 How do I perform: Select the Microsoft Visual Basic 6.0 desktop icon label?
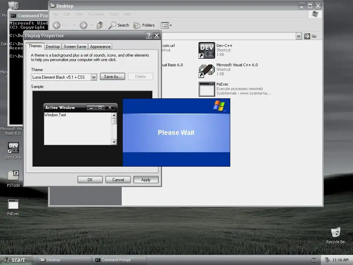click(x=12, y=131)
